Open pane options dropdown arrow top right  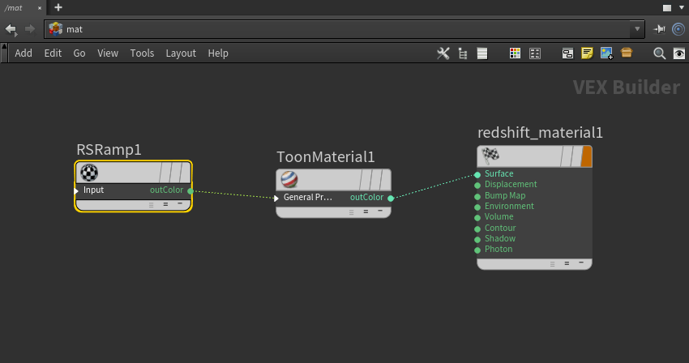[682, 8]
